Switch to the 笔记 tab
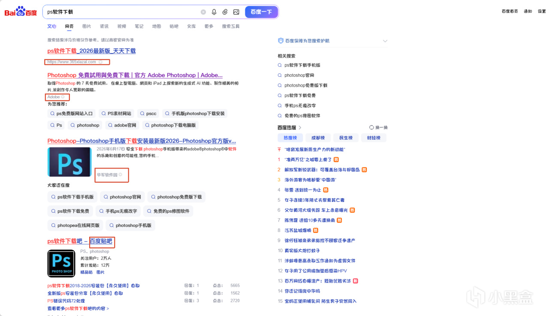Viewport: 549px width, 316px height. coord(139,26)
